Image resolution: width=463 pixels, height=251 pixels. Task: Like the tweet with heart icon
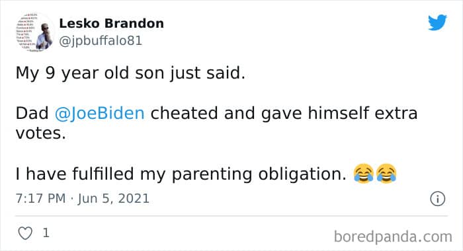pyautogui.click(x=25, y=233)
